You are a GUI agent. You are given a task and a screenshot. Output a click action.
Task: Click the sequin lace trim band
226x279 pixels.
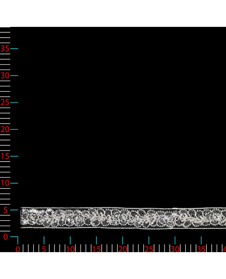click(x=121, y=218)
